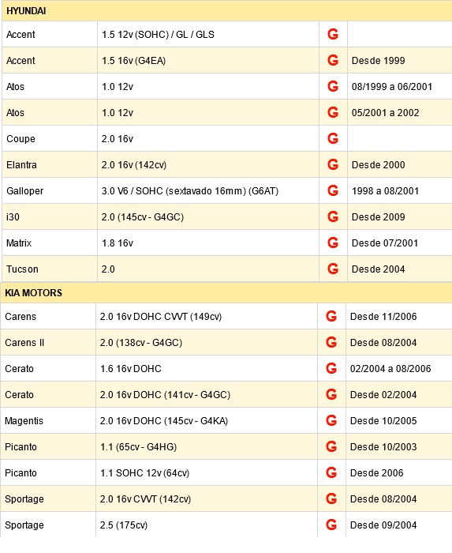Click the Cerato 1.6 16v DOHC cell

(x=207, y=369)
